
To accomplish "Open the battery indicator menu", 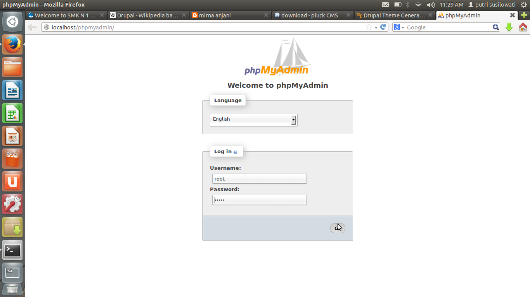I will click(x=398, y=5).
